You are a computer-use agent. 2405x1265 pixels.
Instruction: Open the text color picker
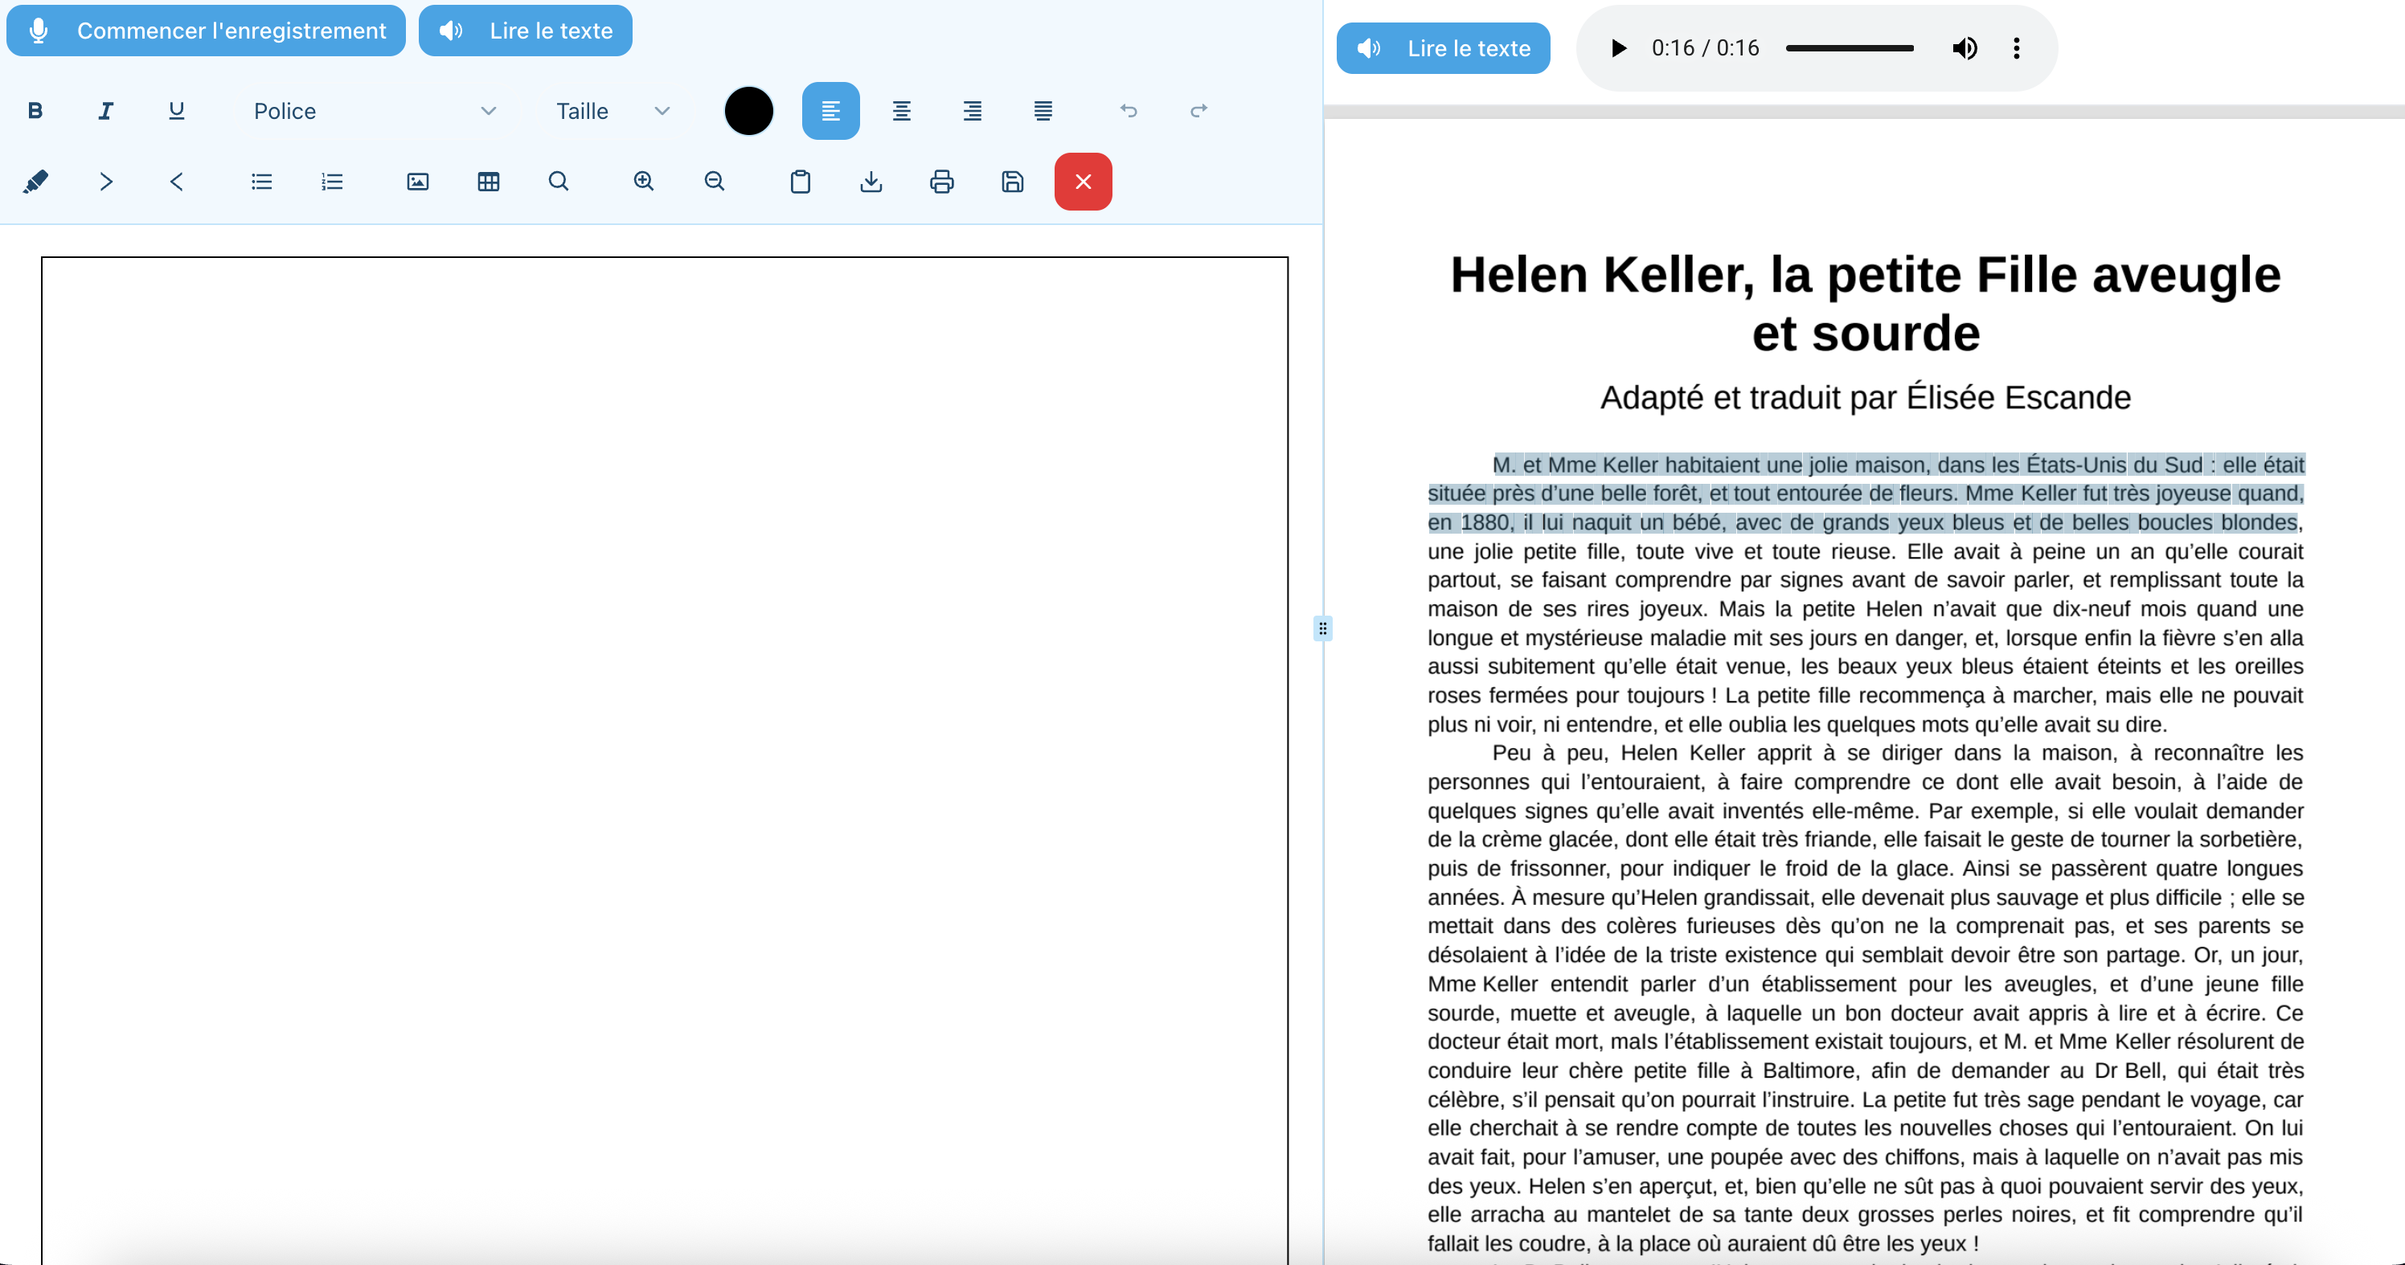[748, 110]
